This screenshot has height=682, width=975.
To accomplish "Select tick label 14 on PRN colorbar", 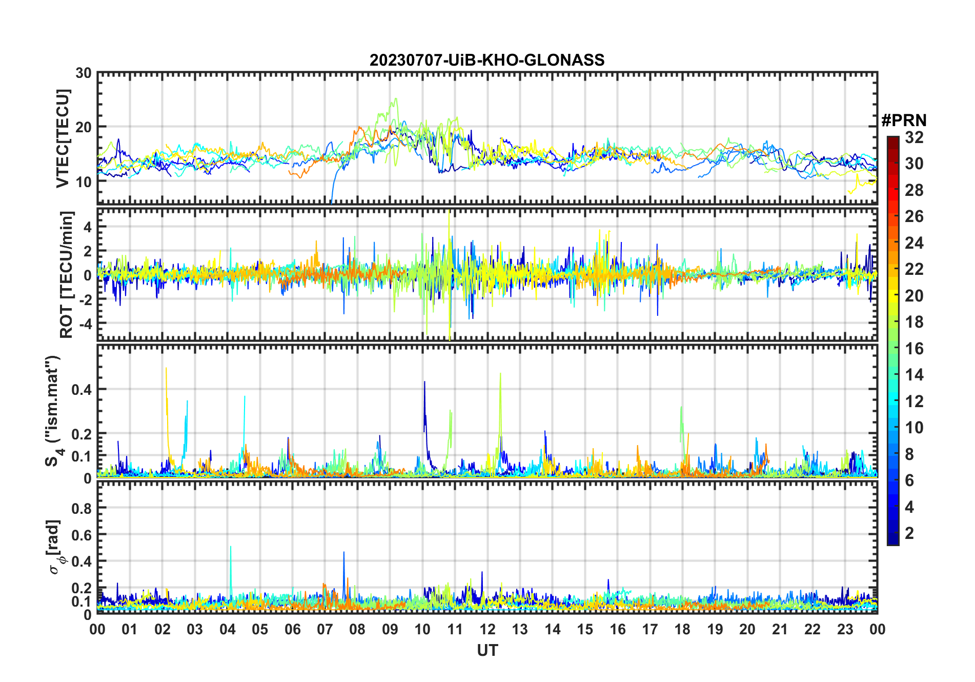I will click(915, 375).
